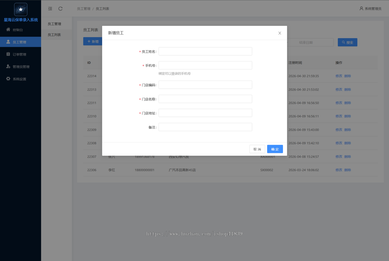Click timestamp 2026-04-30 21:59:35
389x261 pixels.
(x=304, y=76)
